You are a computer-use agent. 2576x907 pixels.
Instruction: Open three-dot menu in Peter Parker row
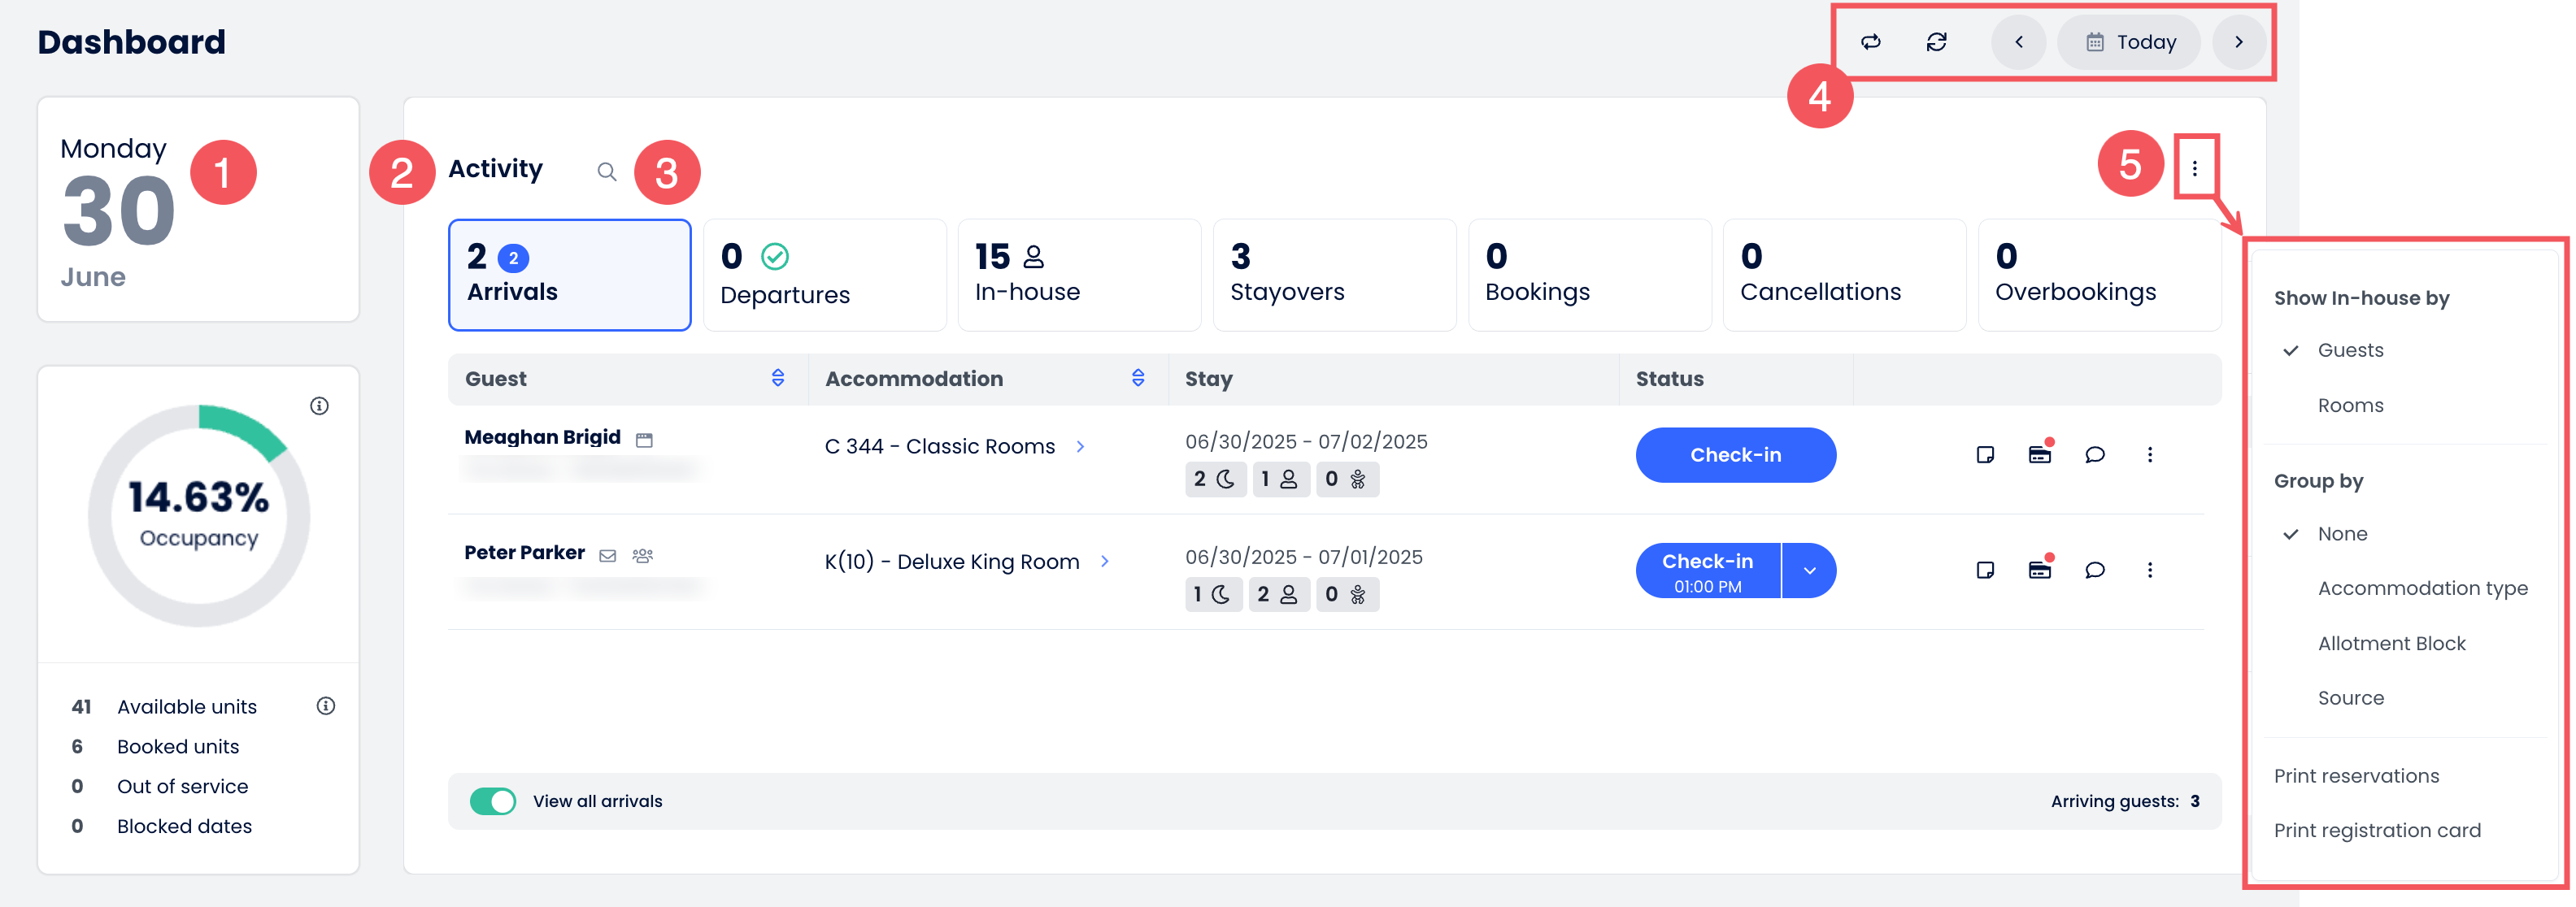click(2149, 570)
